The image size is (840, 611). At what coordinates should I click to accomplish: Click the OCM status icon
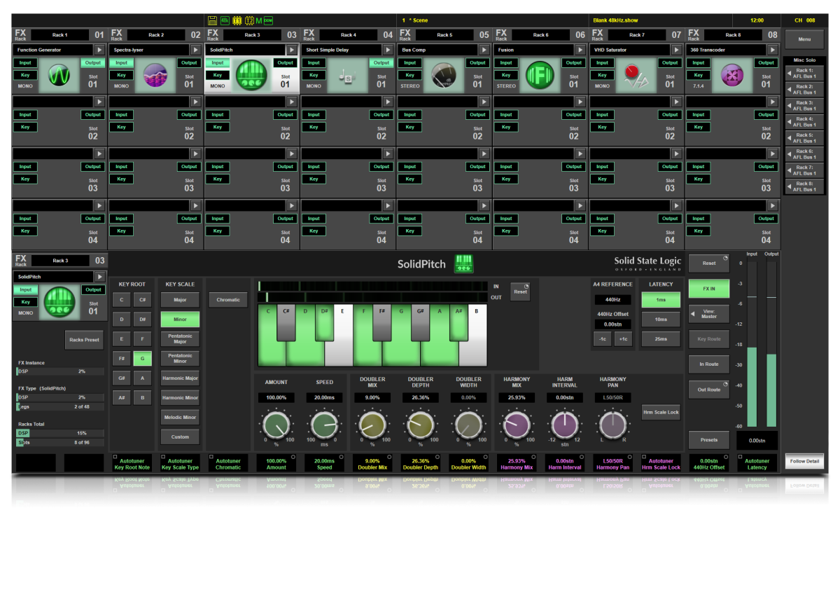[x=268, y=20]
